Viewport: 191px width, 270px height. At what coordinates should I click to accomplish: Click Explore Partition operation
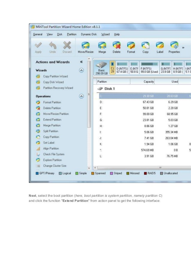click(48, 160)
